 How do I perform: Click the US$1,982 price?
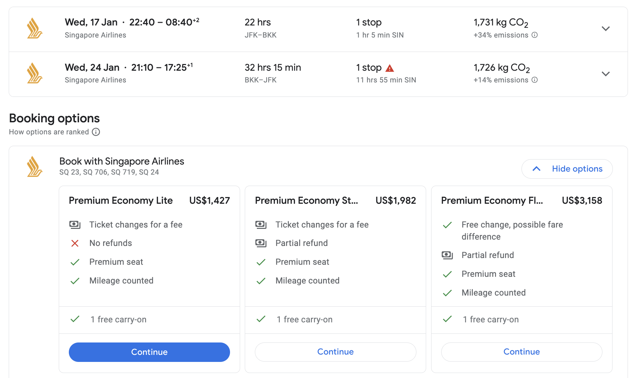[x=396, y=200]
